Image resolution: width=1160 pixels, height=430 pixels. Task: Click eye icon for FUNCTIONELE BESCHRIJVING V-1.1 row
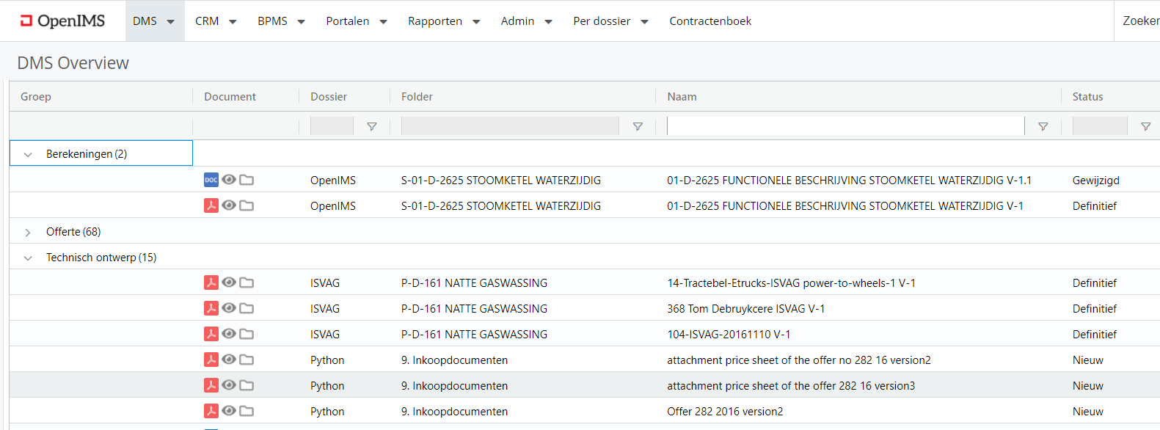tap(229, 179)
